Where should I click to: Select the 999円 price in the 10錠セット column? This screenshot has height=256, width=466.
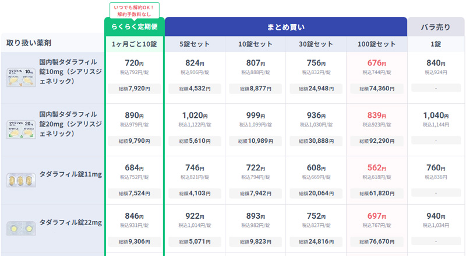coord(255,115)
